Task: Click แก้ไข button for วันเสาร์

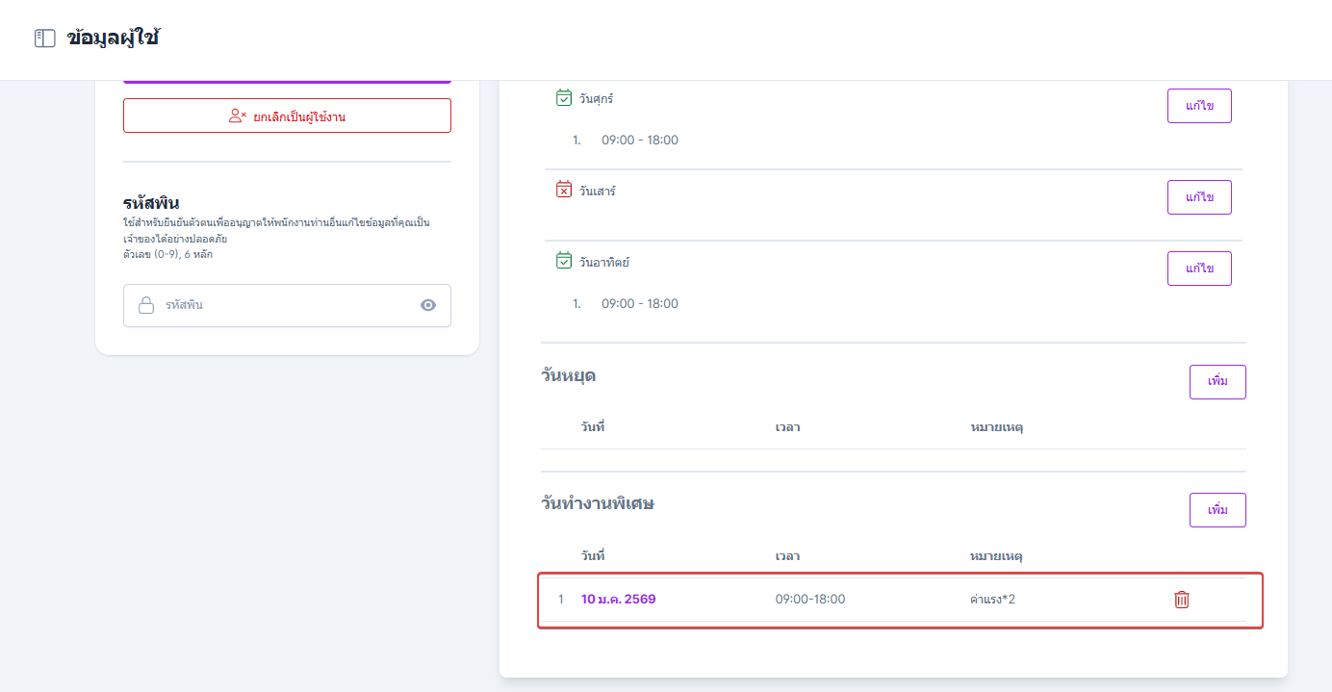Action: click(x=1199, y=197)
